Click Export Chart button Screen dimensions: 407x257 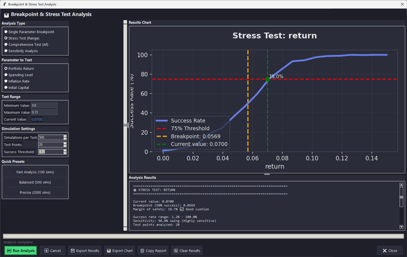120,250
